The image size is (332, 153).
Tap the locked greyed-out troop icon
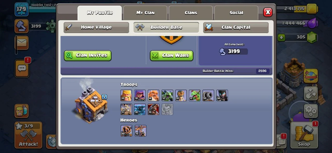click(167, 109)
